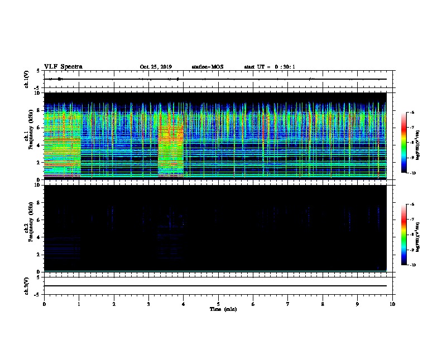Viewport: 442px width, 341px height.
Task: Click the 'Time (min)' x-axis label
Action: pos(223,309)
